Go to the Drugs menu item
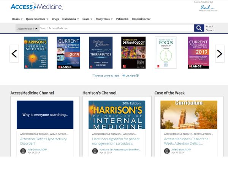This screenshot has width=228, height=190. coord(55,19)
